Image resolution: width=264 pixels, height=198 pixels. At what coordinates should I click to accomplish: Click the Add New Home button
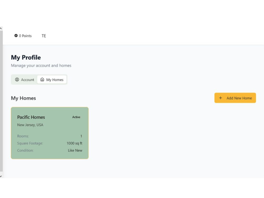(x=235, y=98)
